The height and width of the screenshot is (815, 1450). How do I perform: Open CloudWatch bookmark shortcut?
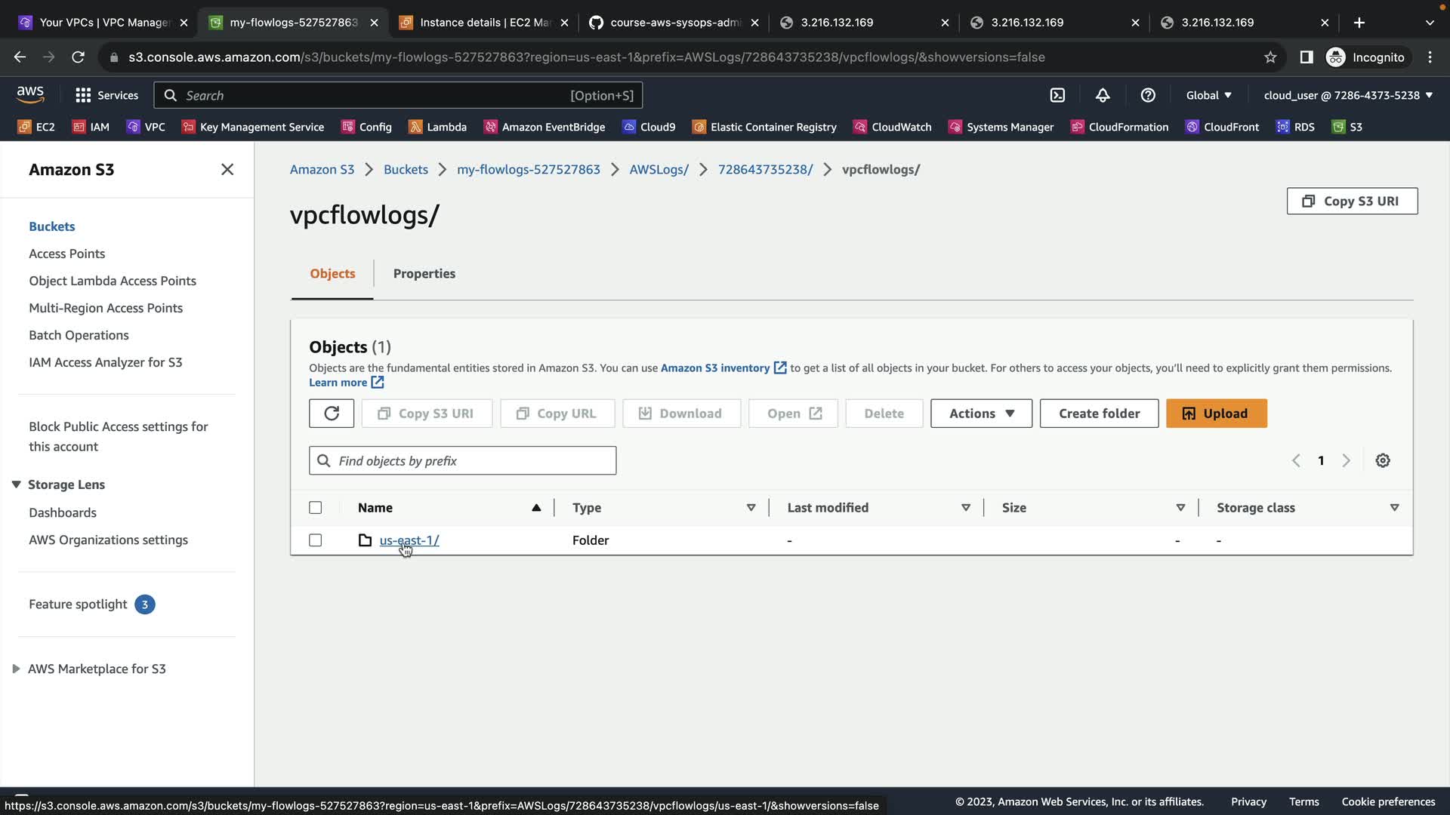(x=892, y=127)
